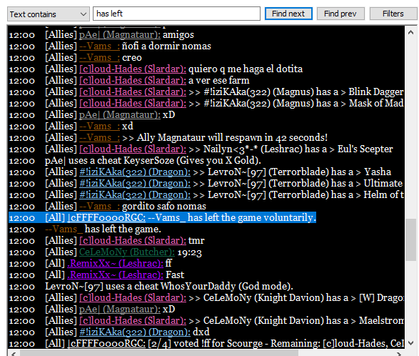Click [c]loud-Hades link in 'quiero q me haga' row

tap(133, 69)
